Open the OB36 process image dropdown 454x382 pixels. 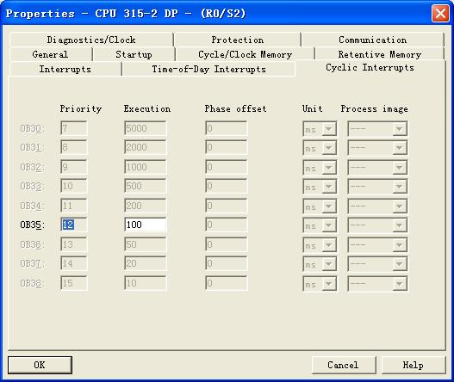pos(377,245)
